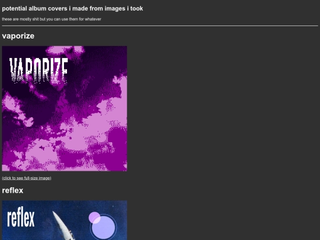
Task: Click the 'click to see full-size image' link
Action: [27, 178]
